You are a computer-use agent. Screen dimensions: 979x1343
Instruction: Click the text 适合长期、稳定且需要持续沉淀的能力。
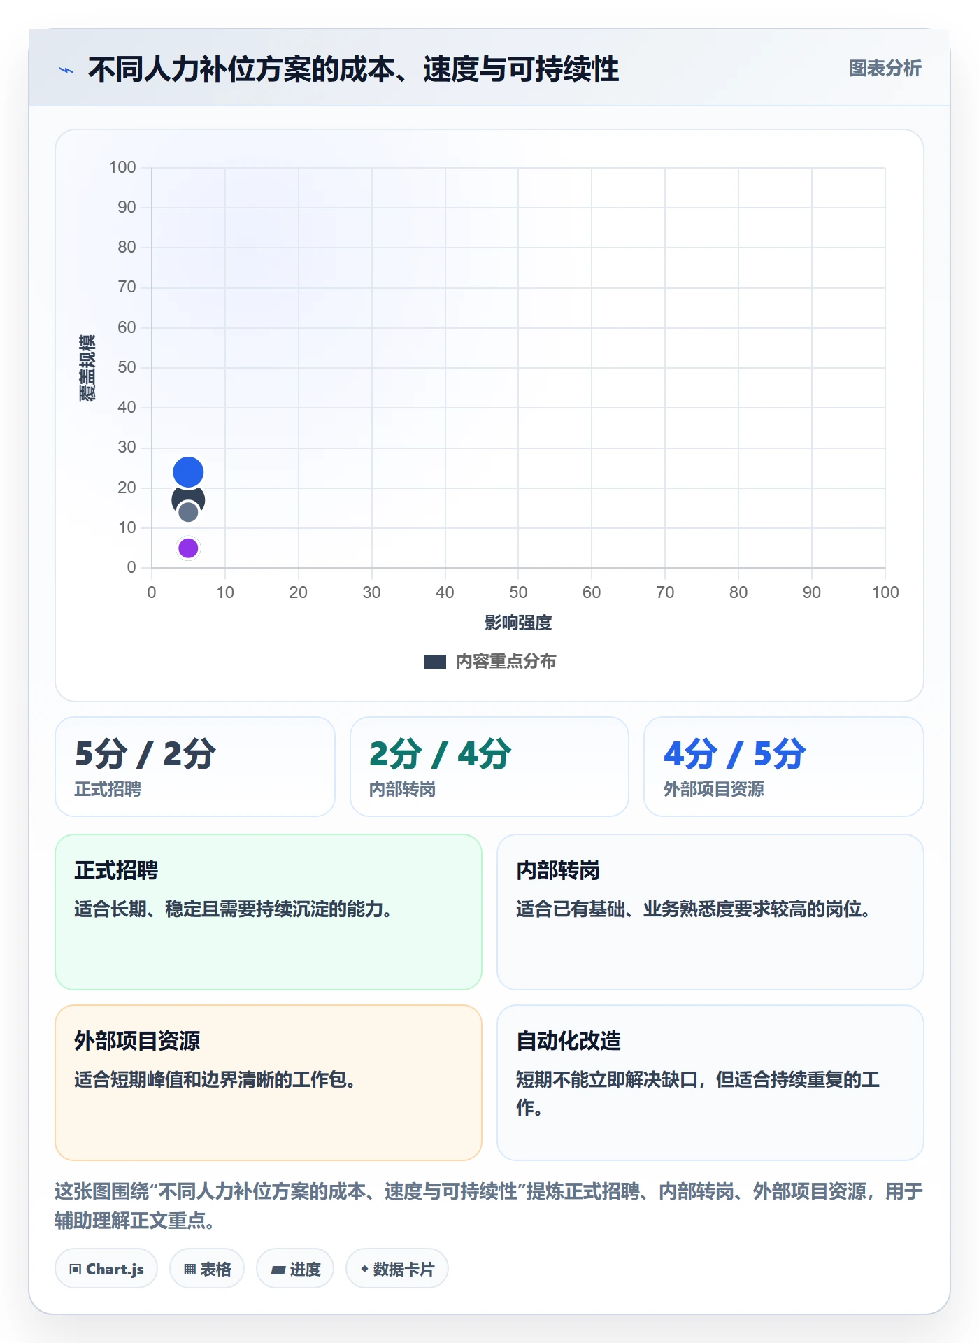[x=234, y=909]
